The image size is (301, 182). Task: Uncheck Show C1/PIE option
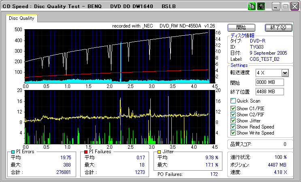click(x=233, y=108)
